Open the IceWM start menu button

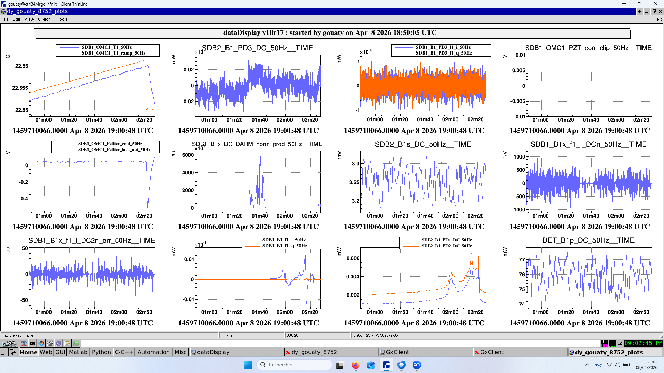pyautogui.click(x=9, y=343)
